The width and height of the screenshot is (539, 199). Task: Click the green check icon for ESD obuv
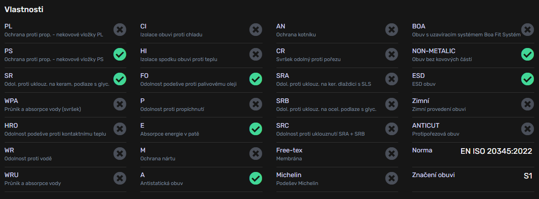[x=527, y=79]
